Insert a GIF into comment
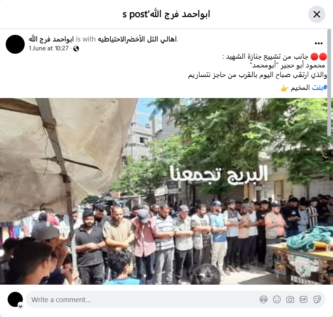333x317 pixels. [303, 299]
